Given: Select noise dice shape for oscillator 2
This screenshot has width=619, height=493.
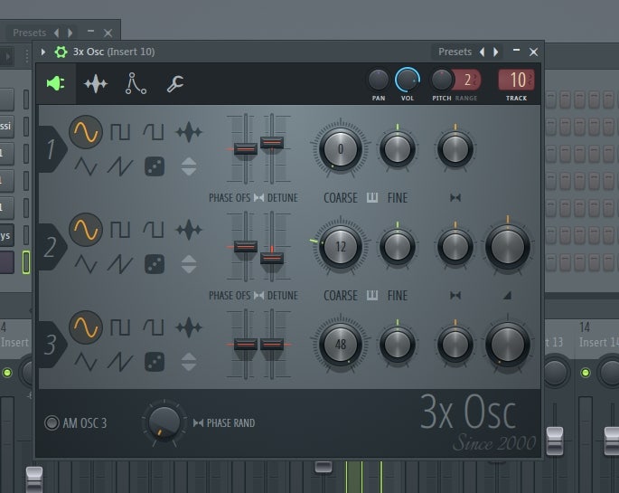Looking at the screenshot, I should coord(155,264).
